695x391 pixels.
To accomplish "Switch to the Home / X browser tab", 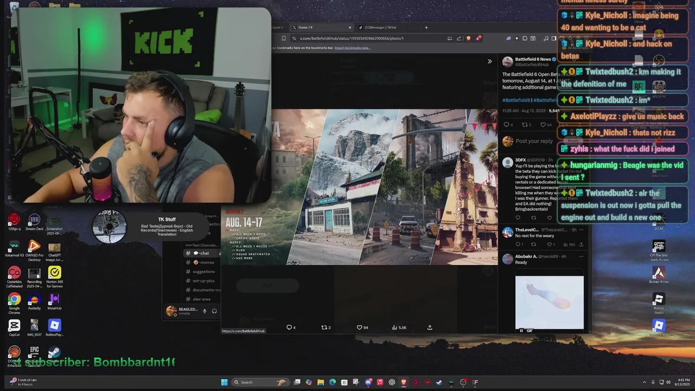I will pyautogui.click(x=320, y=27).
